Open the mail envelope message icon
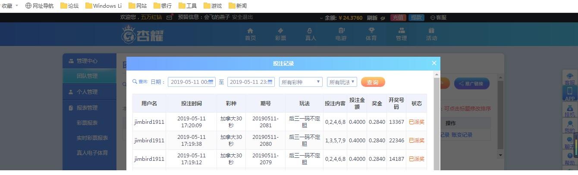 [170, 18]
